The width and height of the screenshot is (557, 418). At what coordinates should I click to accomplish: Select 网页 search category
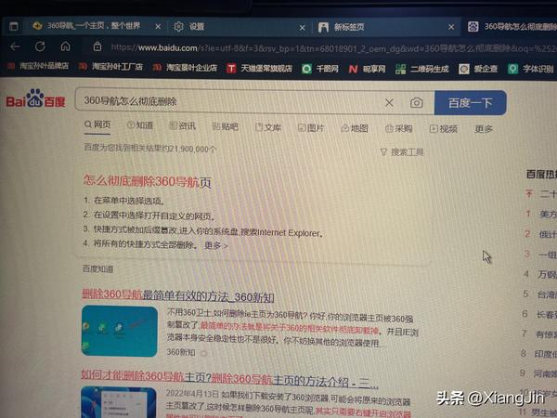[x=97, y=124]
